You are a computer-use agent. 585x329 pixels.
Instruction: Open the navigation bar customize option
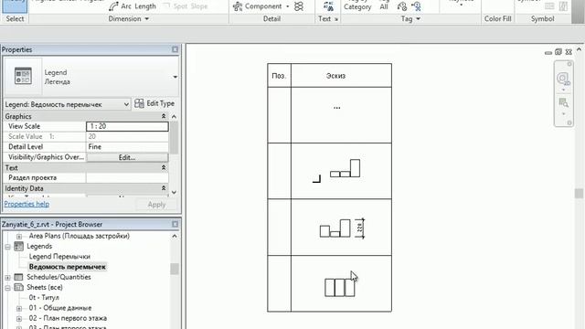click(x=569, y=122)
